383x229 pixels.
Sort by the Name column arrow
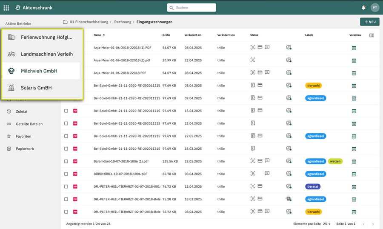pos(104,35)
